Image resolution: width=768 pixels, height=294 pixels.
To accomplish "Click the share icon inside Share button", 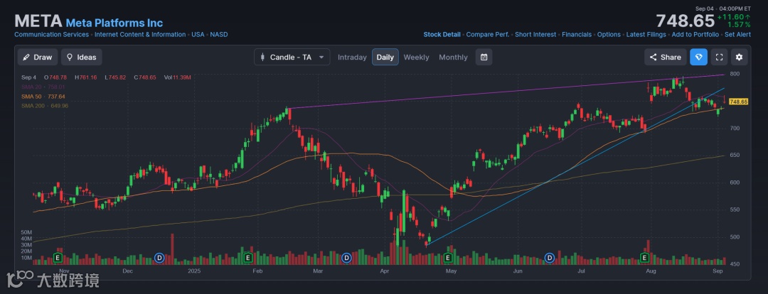I will [x=654, y=58].
